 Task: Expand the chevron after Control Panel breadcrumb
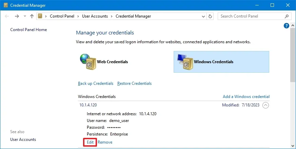(78, 16)
